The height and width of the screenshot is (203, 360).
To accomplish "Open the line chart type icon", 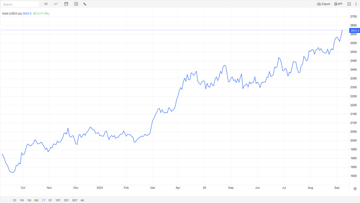I will (56, 4).
